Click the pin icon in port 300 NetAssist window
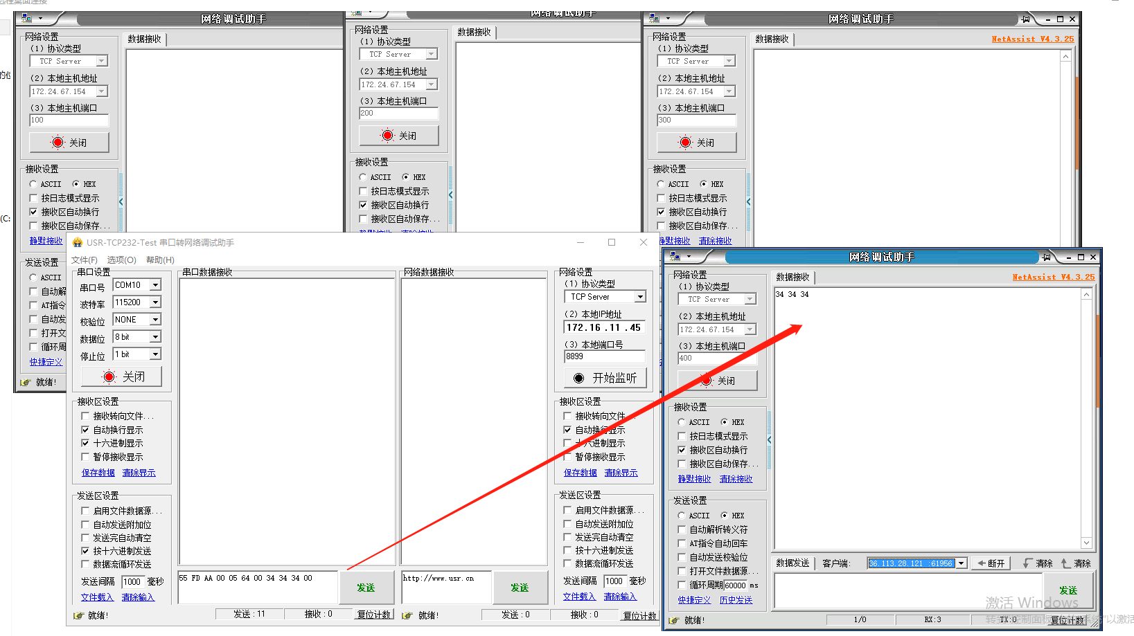The height and width of the screenshot is (636, 1134). [1025, 19]
